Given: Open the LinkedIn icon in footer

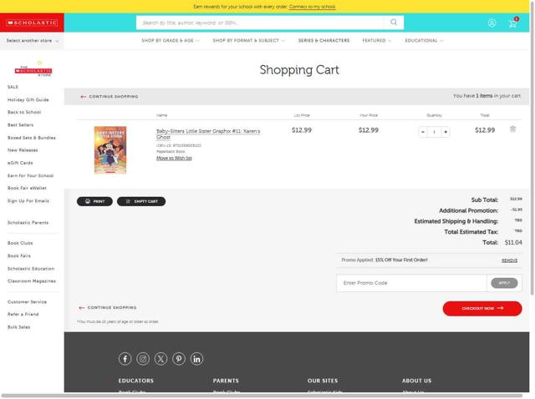Looking at the screenshot, I should [x=196, y=359].
